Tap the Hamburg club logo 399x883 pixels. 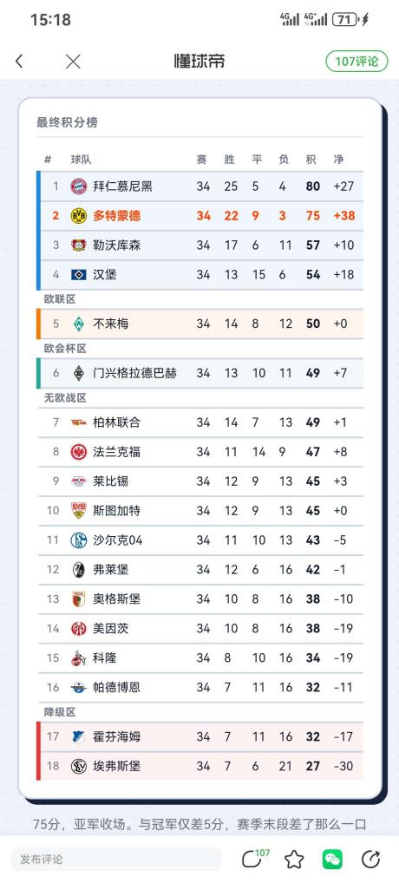click(79, 275)
